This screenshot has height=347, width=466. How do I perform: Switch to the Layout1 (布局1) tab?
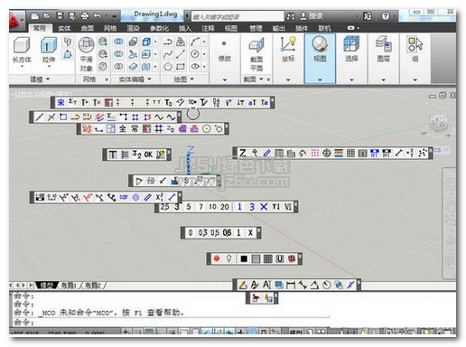pyautogui.click(x=70, y=286)
